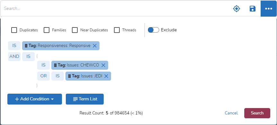The width and height of the screenshot is (277, 125).
Task: Grab the drag handle on Responsive tag
Action: 26,46
